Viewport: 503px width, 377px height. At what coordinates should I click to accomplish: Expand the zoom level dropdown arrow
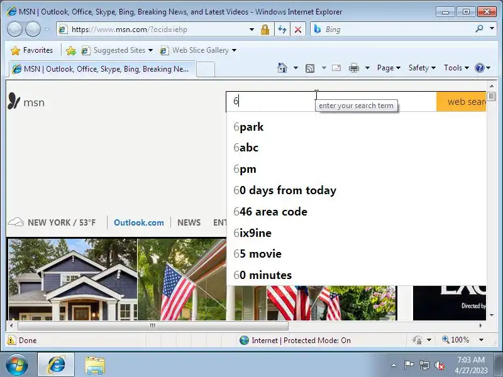tap(481, 340)
